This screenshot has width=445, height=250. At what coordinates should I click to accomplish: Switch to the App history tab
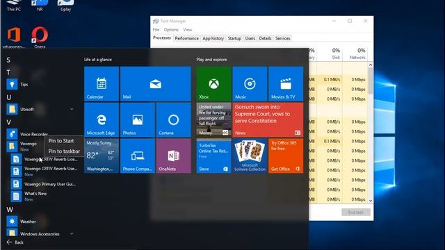click(213, 38)
